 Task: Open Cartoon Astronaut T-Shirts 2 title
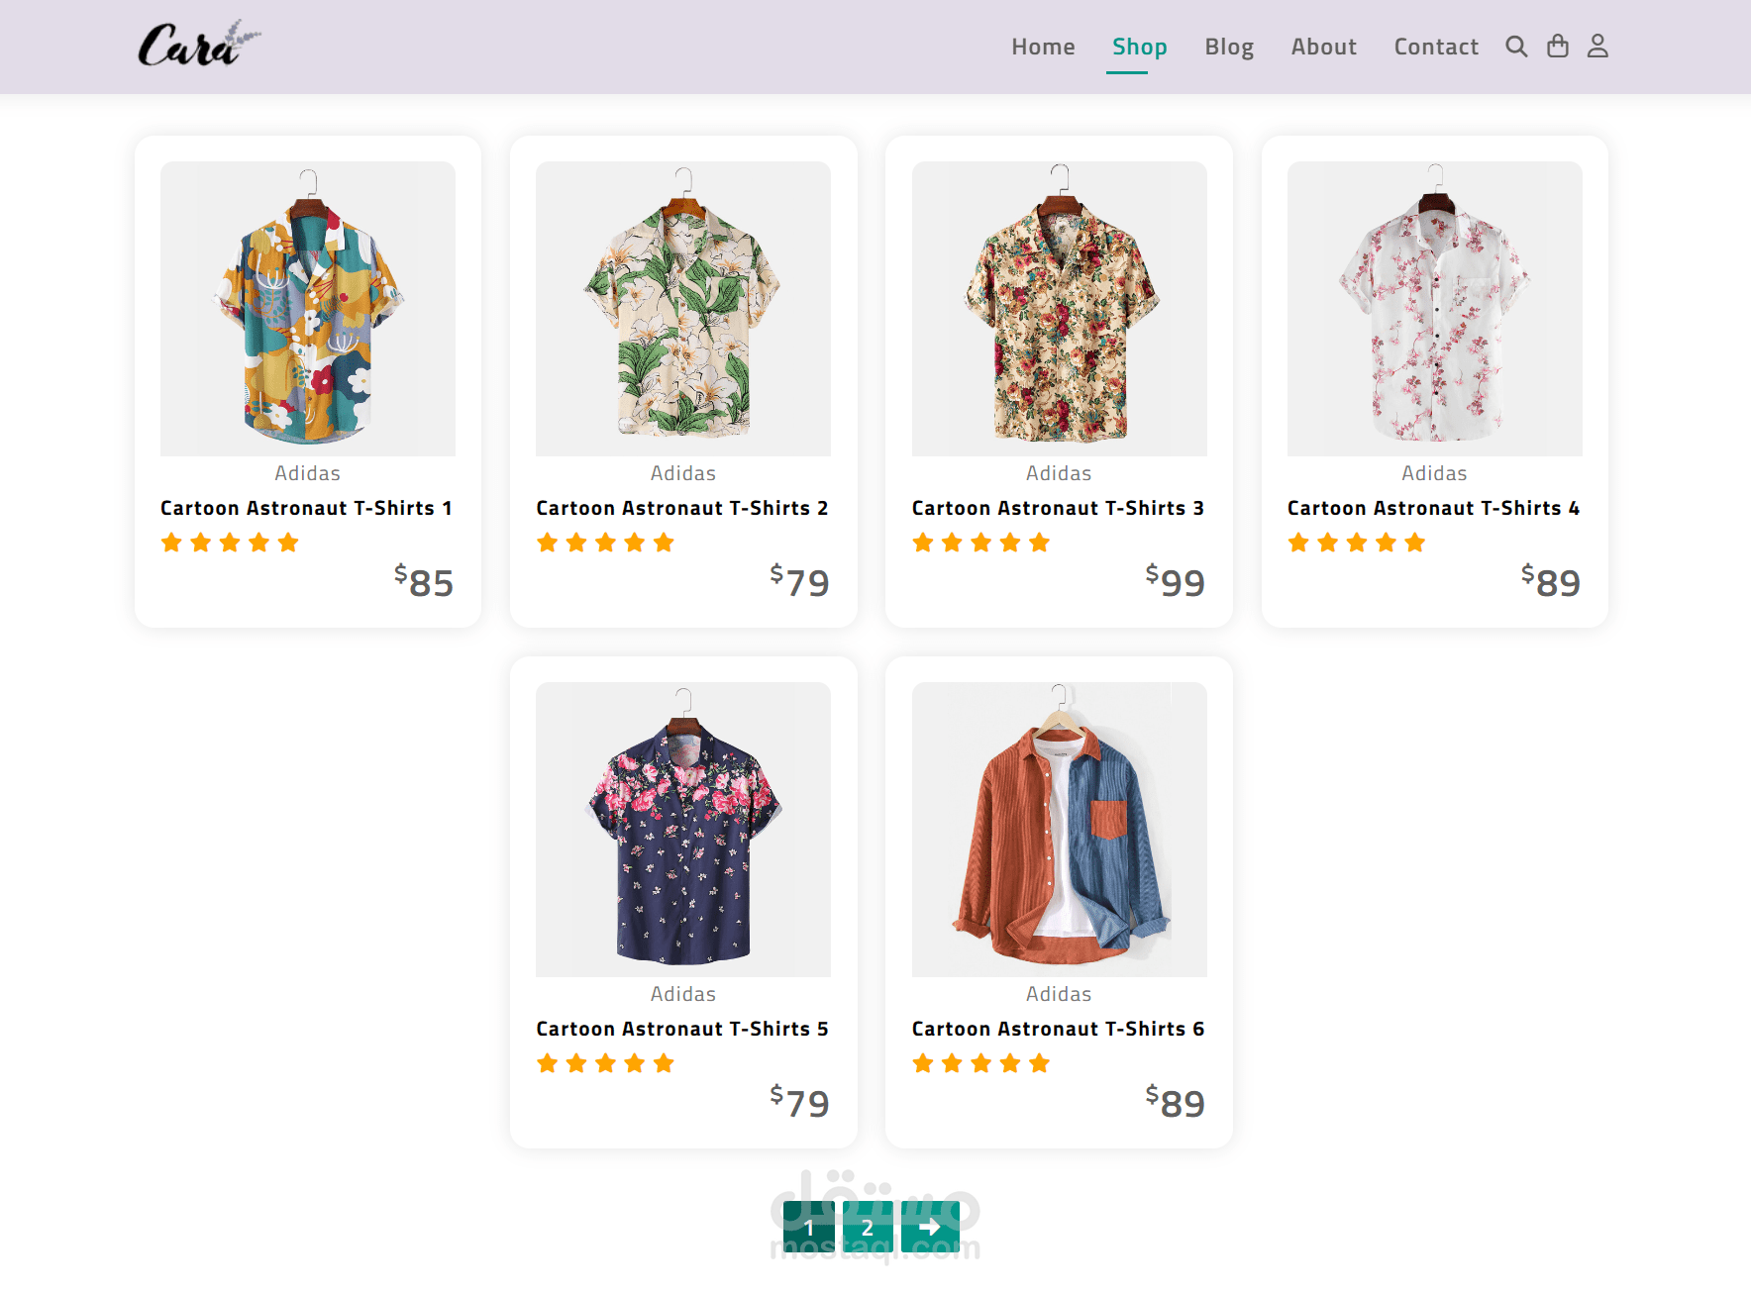[682, 508]
